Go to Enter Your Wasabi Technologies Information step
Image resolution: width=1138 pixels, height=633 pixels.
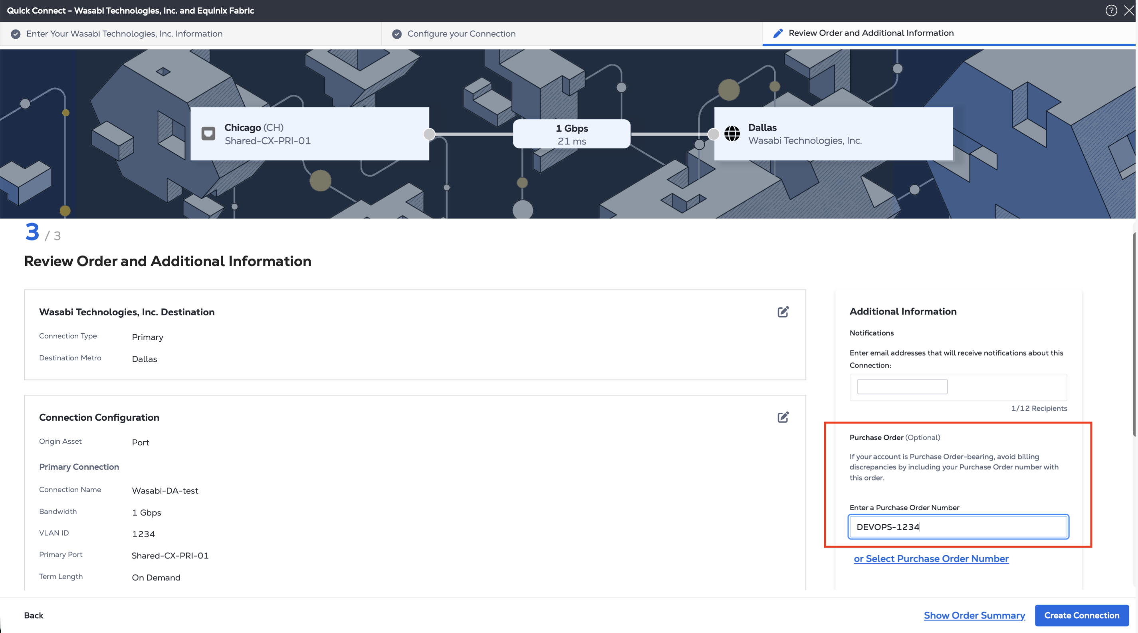tap(190, 34)
